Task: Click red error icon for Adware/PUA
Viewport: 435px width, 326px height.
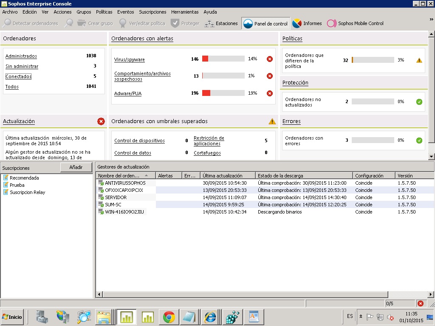Action: coord(270,93)
